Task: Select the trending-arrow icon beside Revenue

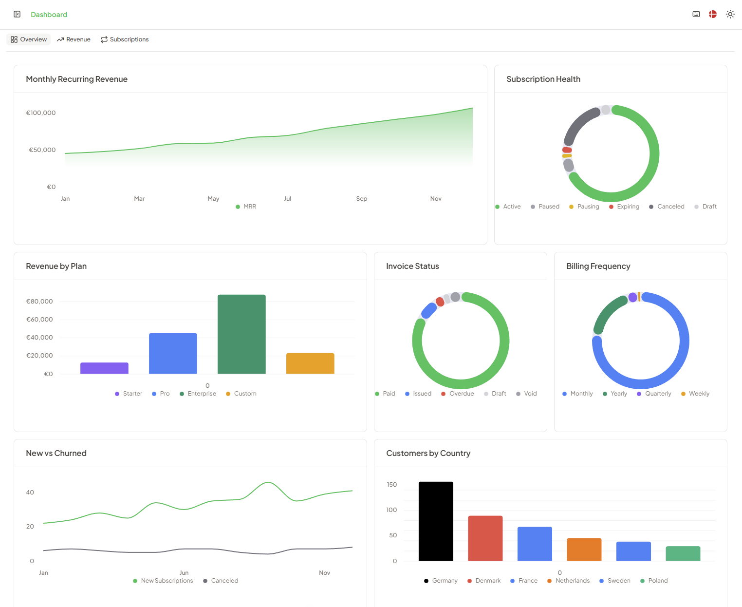Action: (60, 39)
